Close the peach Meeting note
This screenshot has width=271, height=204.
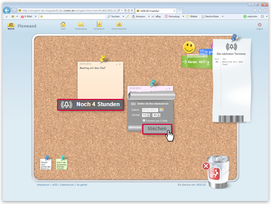point(119,64)
